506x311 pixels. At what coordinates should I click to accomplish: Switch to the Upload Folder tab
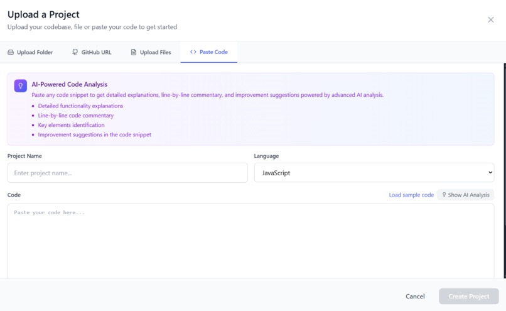click(x=30, y=52)
